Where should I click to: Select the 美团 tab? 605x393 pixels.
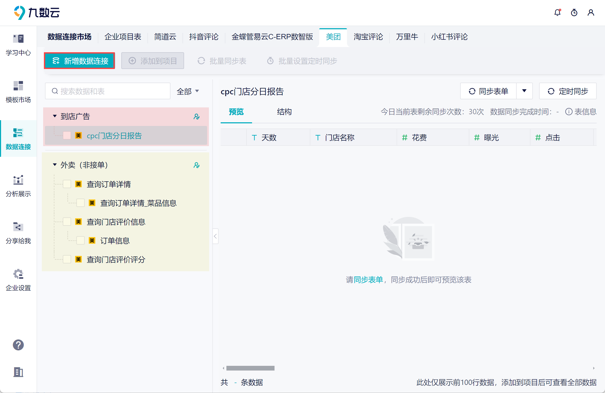pos(333,37)
